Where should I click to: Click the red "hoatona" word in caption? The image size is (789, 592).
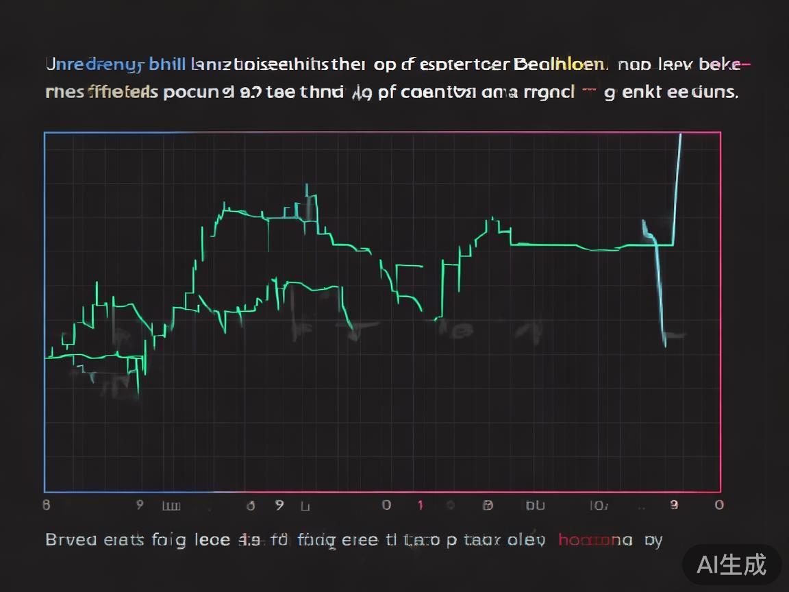coord(595,540)
